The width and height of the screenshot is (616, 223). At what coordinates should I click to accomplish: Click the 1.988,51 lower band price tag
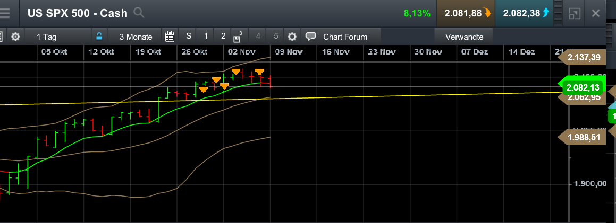(583, 137)
